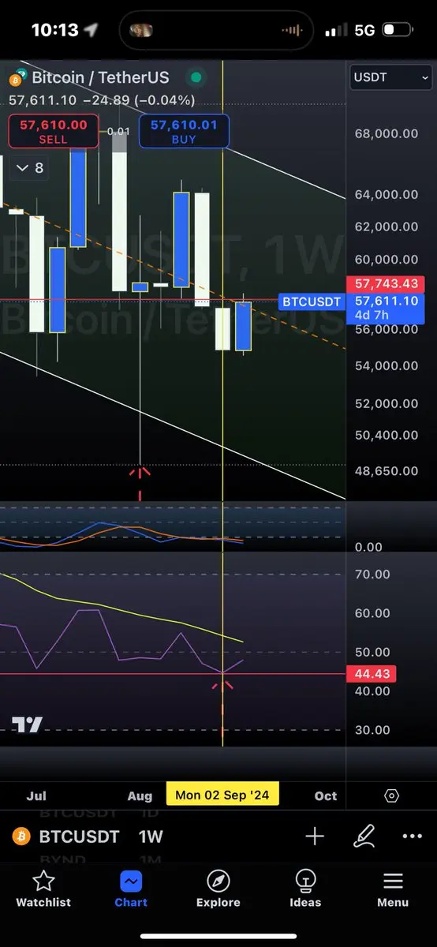Screen dimensions: 437x947
Task: Tap the Jul label on time axis
Action: pos(36,795)
